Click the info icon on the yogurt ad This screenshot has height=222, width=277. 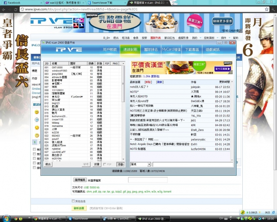240,31
